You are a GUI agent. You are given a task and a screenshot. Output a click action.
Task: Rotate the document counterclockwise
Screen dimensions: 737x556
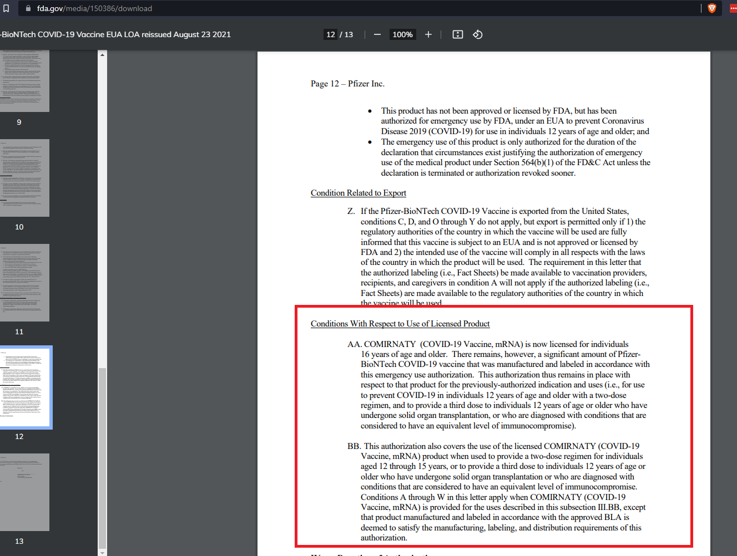pyautogui.click(x=478, y=34)
